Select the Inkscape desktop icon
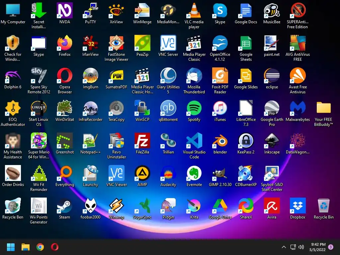Image resolution: width=340 pixels, height=255 pixels. [x=272, y=140]
